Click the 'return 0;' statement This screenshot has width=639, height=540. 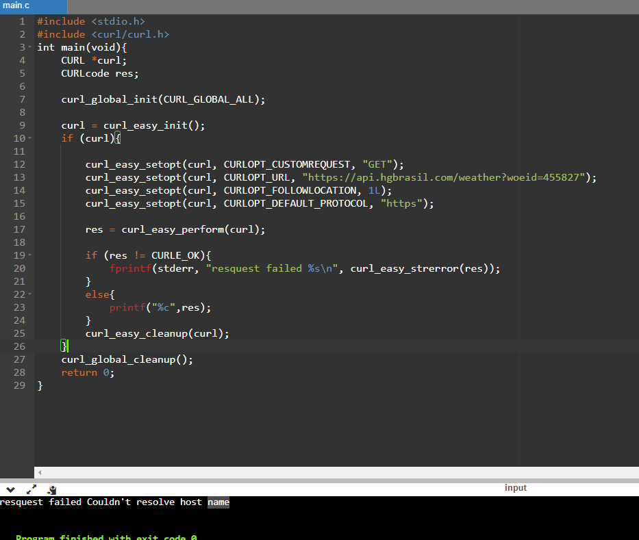tap(88, 372)
